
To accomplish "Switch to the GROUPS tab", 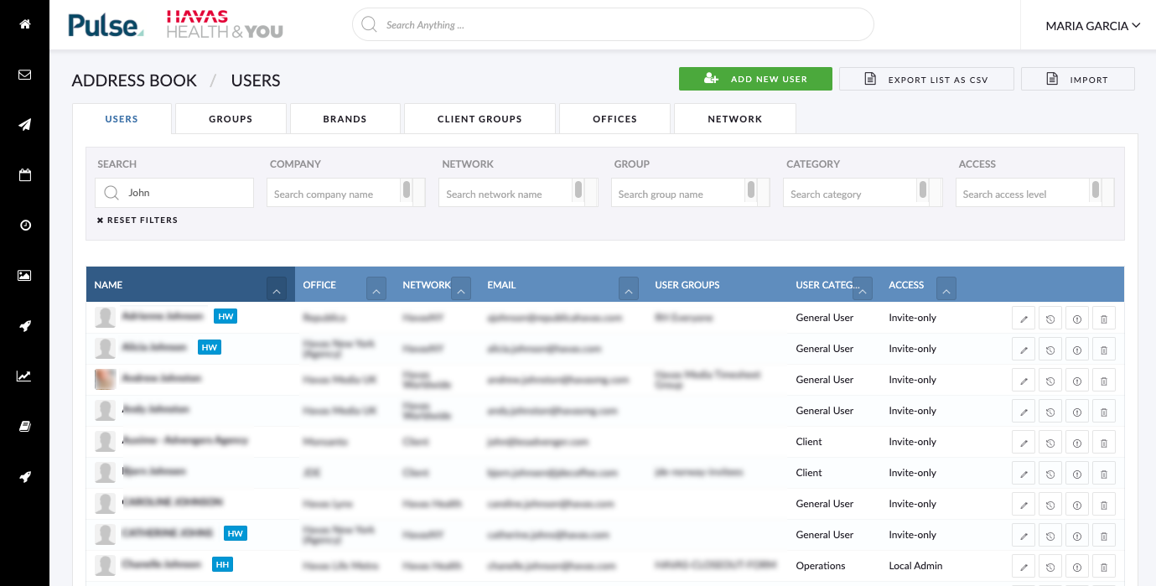I will coord(230,118).
